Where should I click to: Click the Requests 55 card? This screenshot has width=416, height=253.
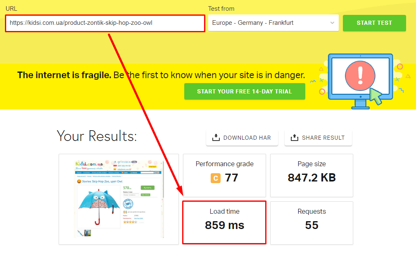pyautogui.click(x=311, y=222)
